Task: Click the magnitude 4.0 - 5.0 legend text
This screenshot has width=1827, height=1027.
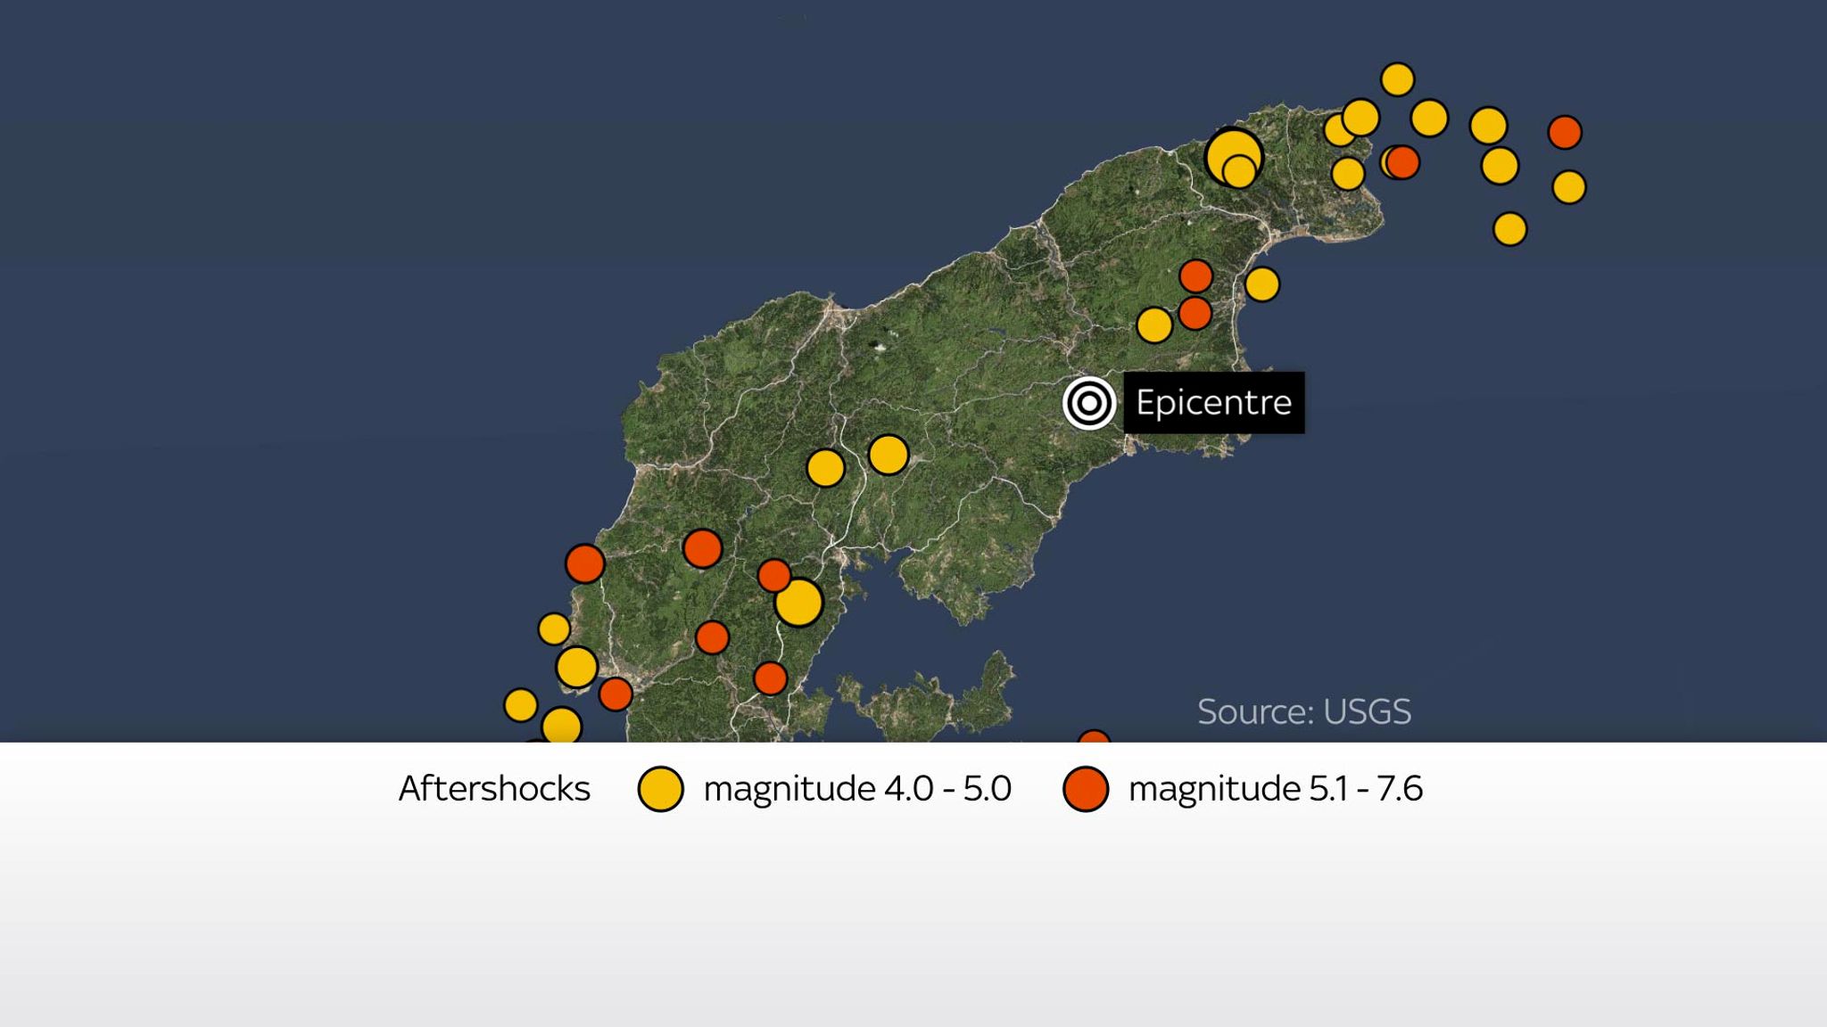Action: tap(855, 788)
